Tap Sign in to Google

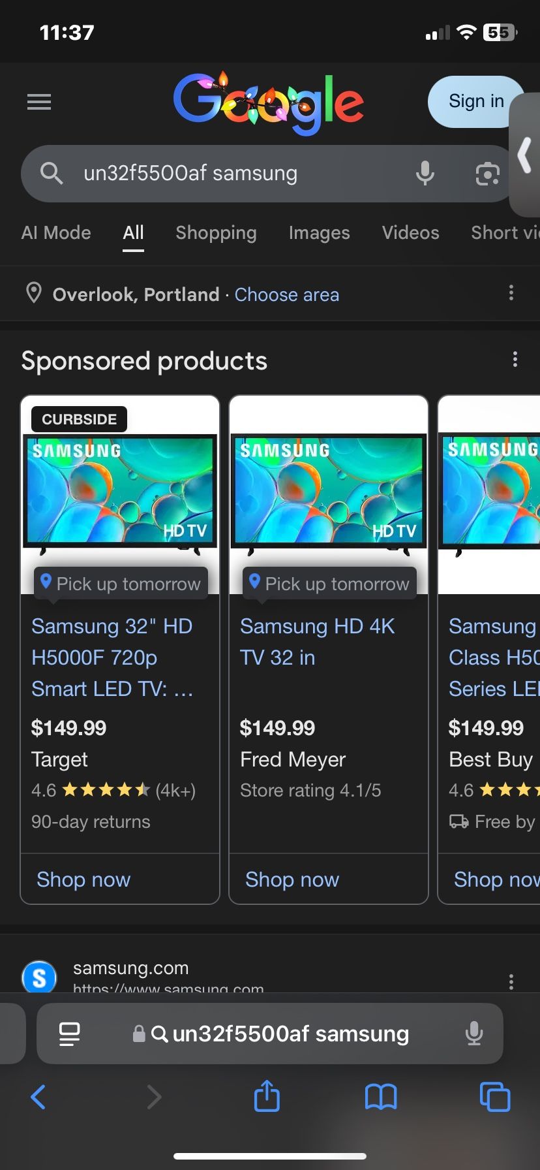click(x=475, y=101)
